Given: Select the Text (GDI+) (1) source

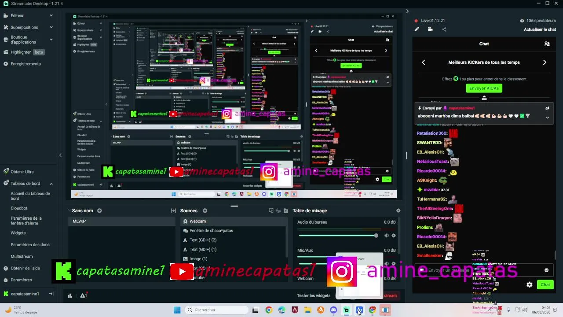Looking at the screenshot, I should coord(233,250).
